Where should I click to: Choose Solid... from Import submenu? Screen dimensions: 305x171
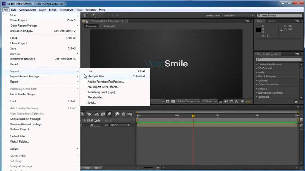[x=115, y=102]
